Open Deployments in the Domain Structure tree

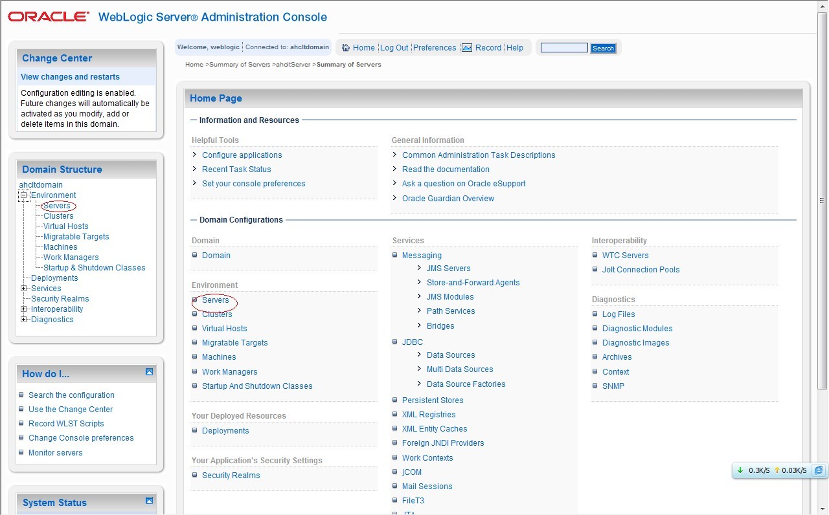(x=54, y=278)
